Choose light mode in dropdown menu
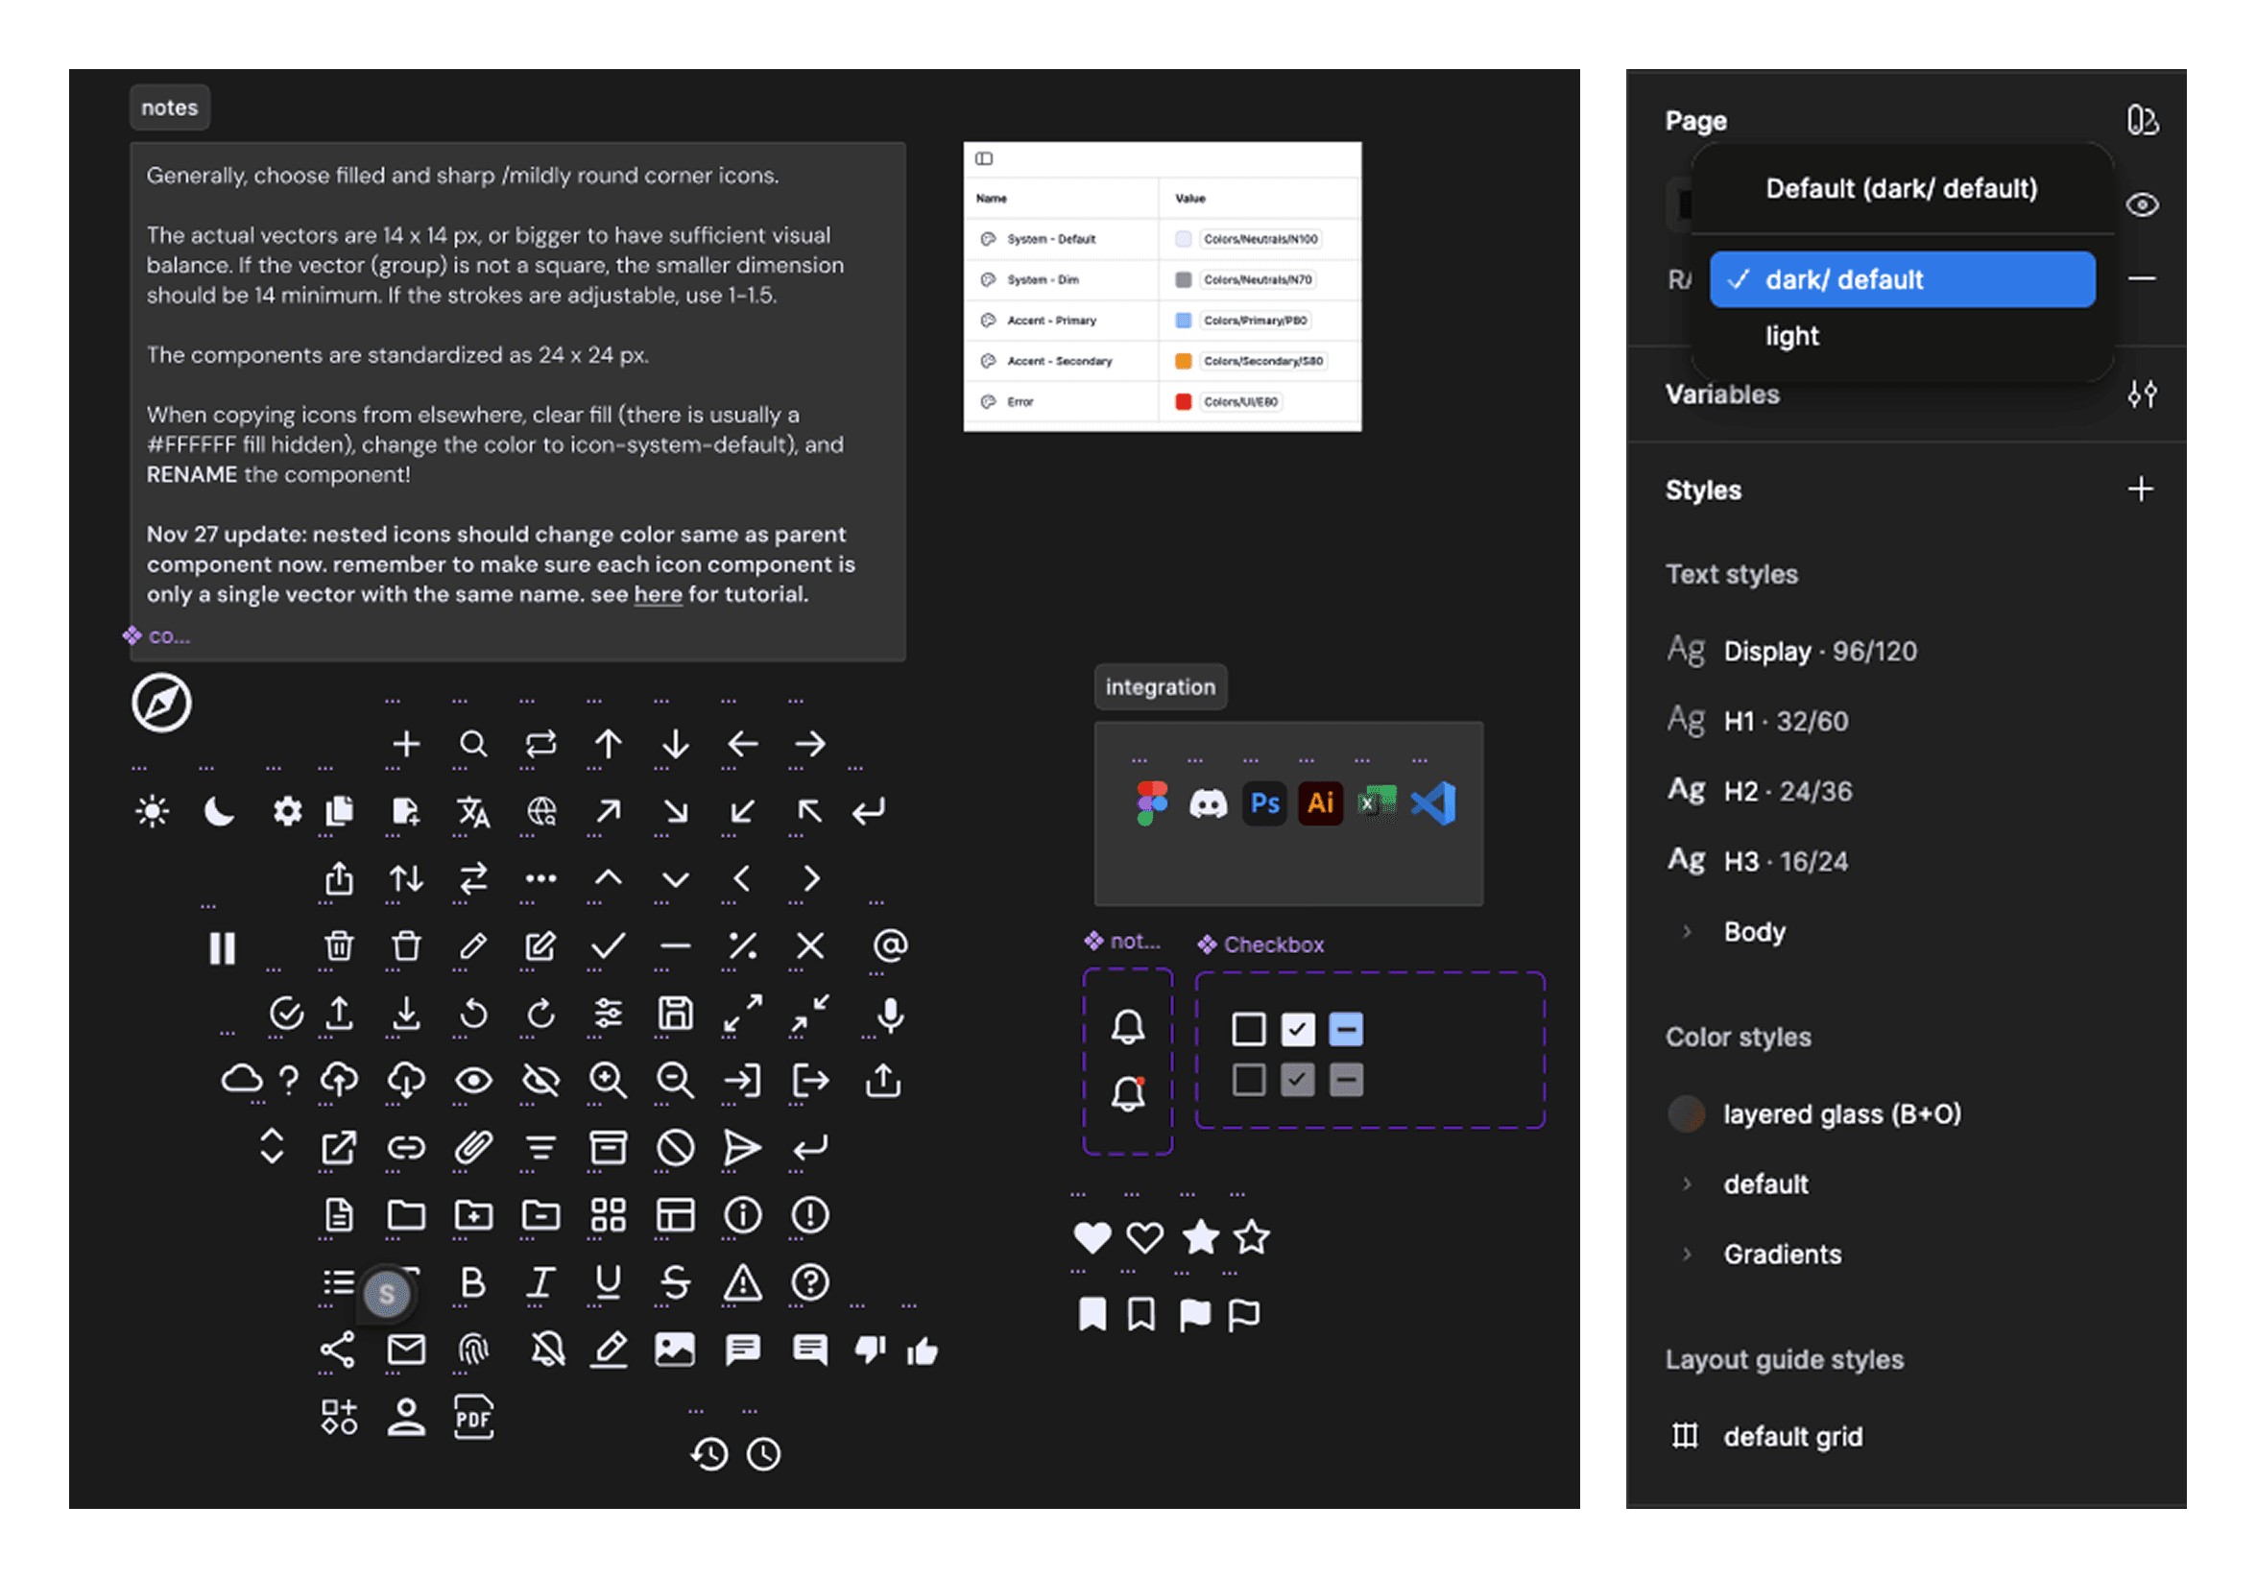This screenshot has width=2256, height=1578. (x=1792, y=336)
